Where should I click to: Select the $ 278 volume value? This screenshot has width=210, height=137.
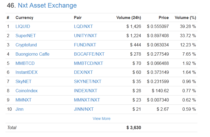pyautogui.click(x=136, y=54)
